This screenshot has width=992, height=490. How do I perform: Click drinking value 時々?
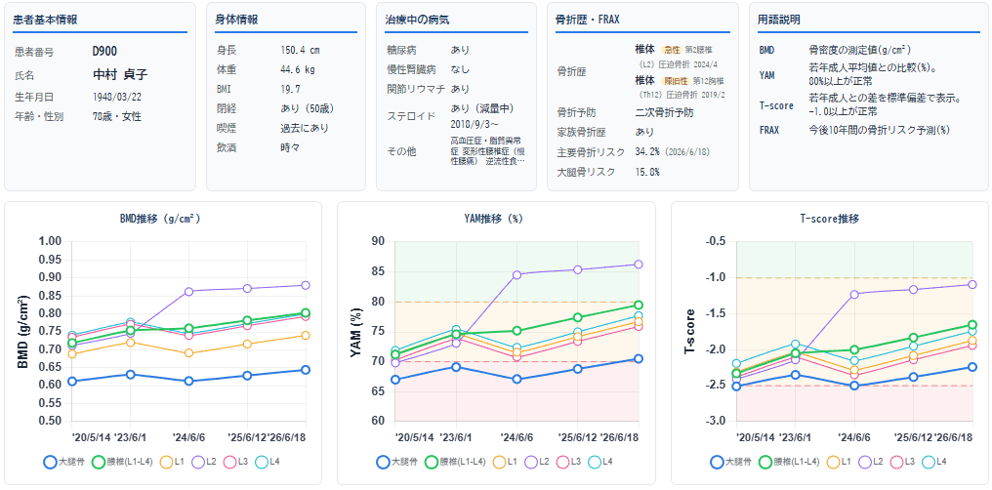(290, 147)
